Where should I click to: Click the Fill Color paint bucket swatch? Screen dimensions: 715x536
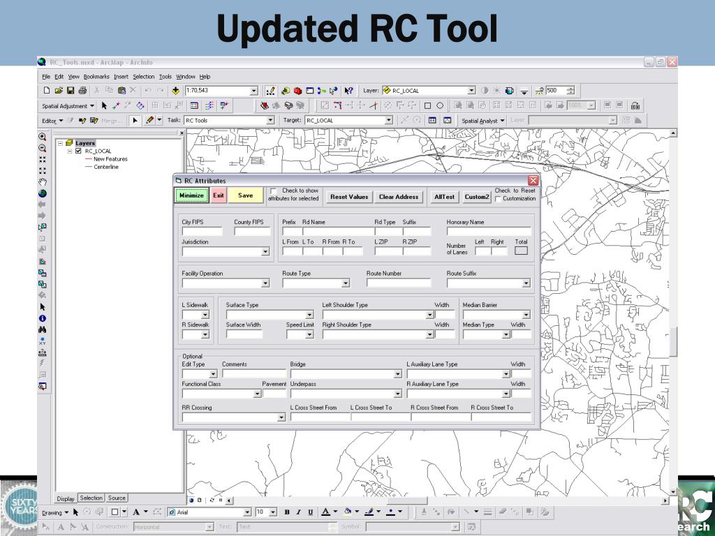348,512
